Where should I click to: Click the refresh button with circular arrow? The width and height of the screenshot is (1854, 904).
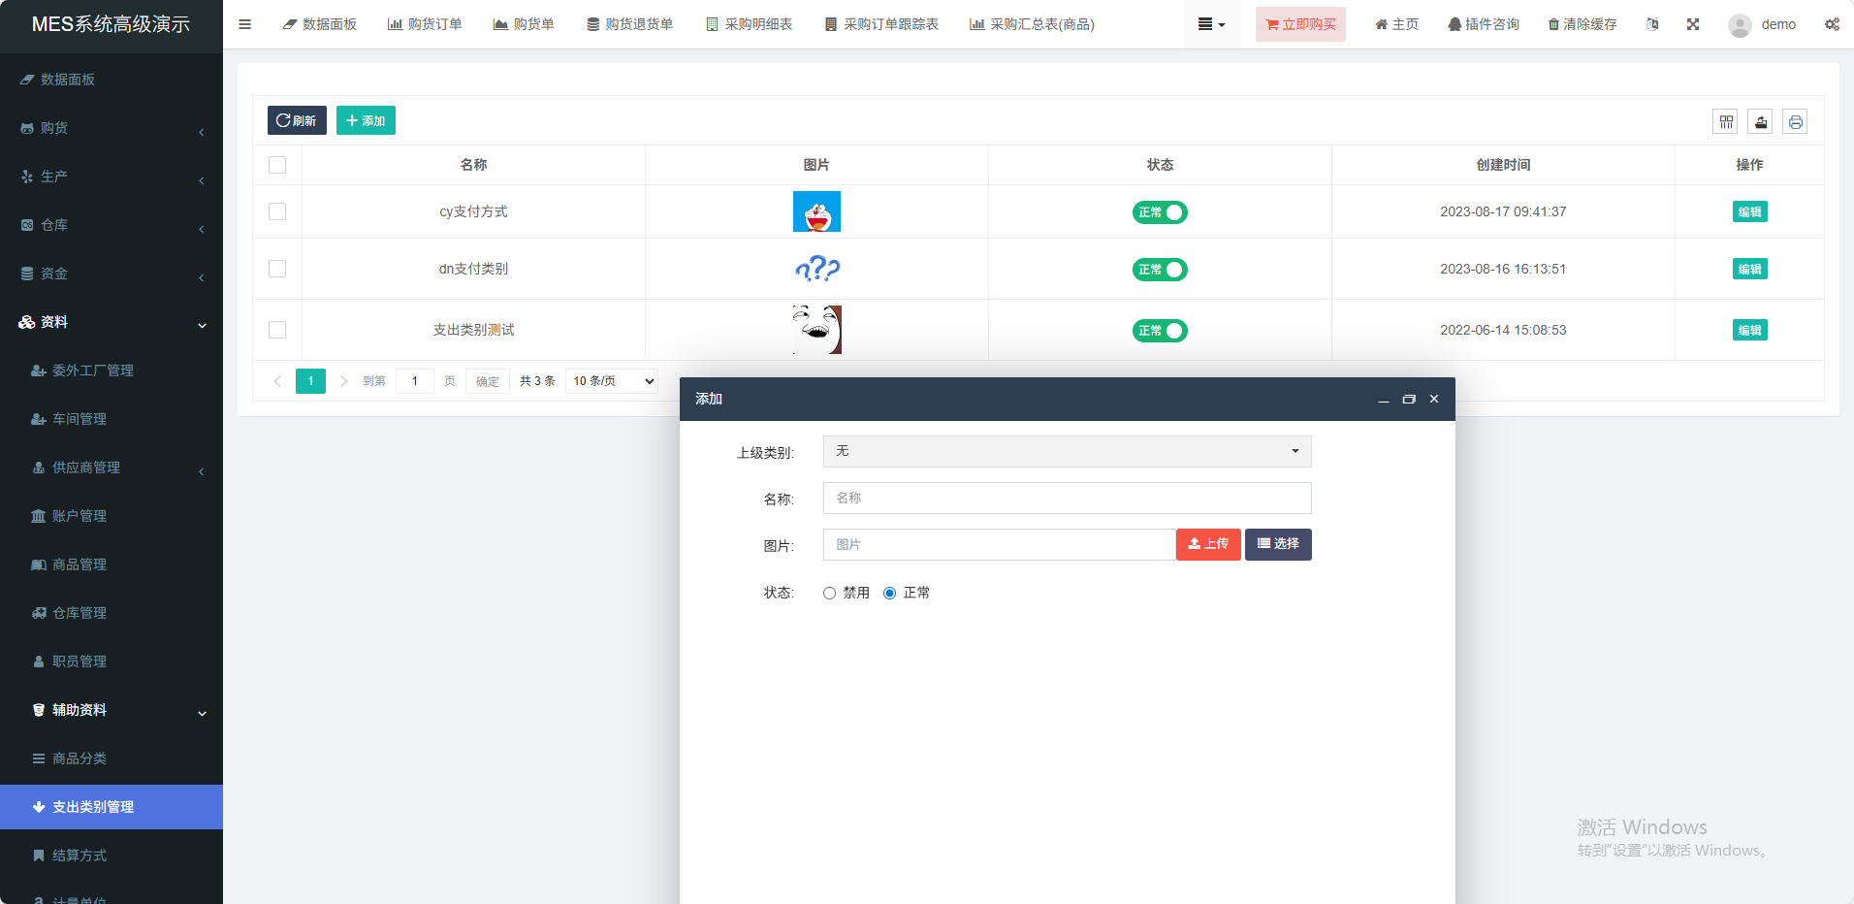tap(297, 120)
